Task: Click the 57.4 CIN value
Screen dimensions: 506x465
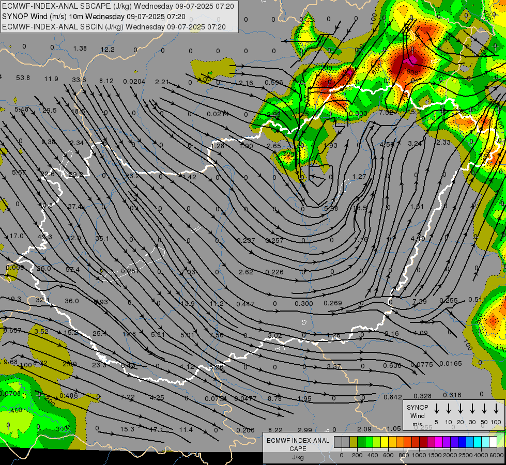Action: tap(72, 270)
